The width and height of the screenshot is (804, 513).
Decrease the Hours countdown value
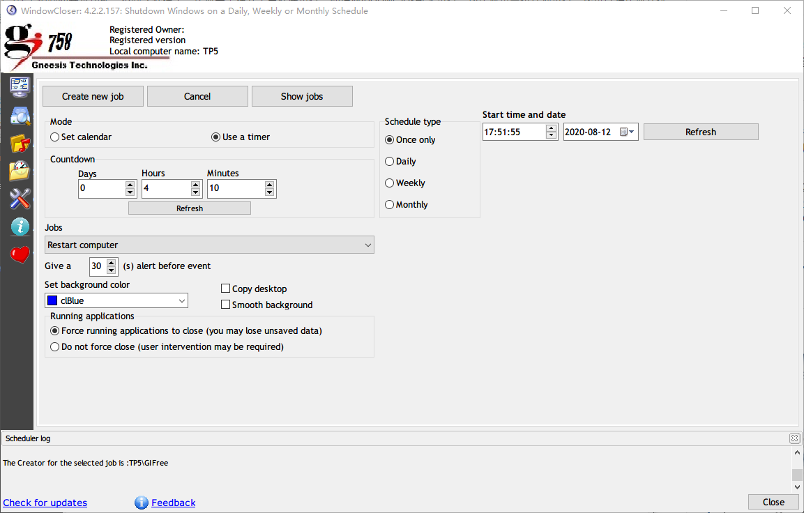tap(195, 192)
